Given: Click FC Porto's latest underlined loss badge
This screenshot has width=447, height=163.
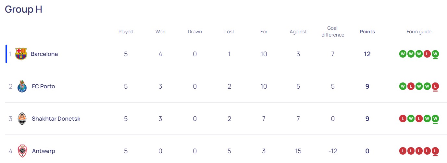Looking at the screenshot, I should tap(435, 86).
